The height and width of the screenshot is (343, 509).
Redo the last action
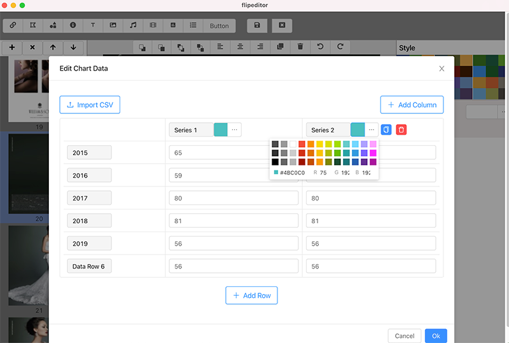[x=340, y=47]
